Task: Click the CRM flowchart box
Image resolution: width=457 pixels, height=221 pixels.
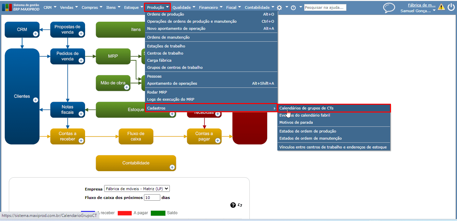Action: (x=22, y=30)
